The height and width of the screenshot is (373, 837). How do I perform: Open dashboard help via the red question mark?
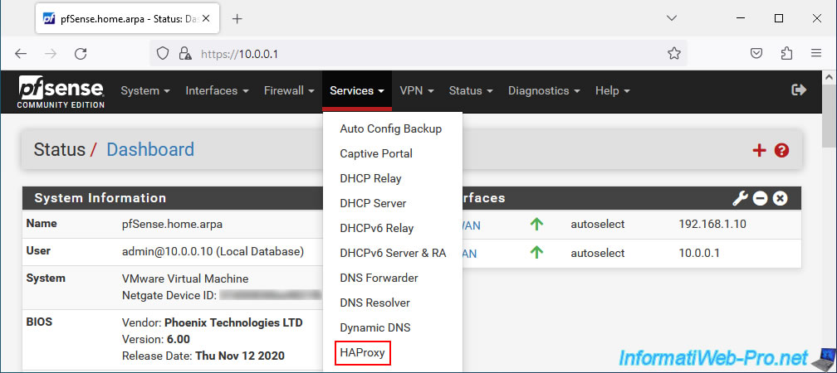pyautogui.click(x=781, y=151)
